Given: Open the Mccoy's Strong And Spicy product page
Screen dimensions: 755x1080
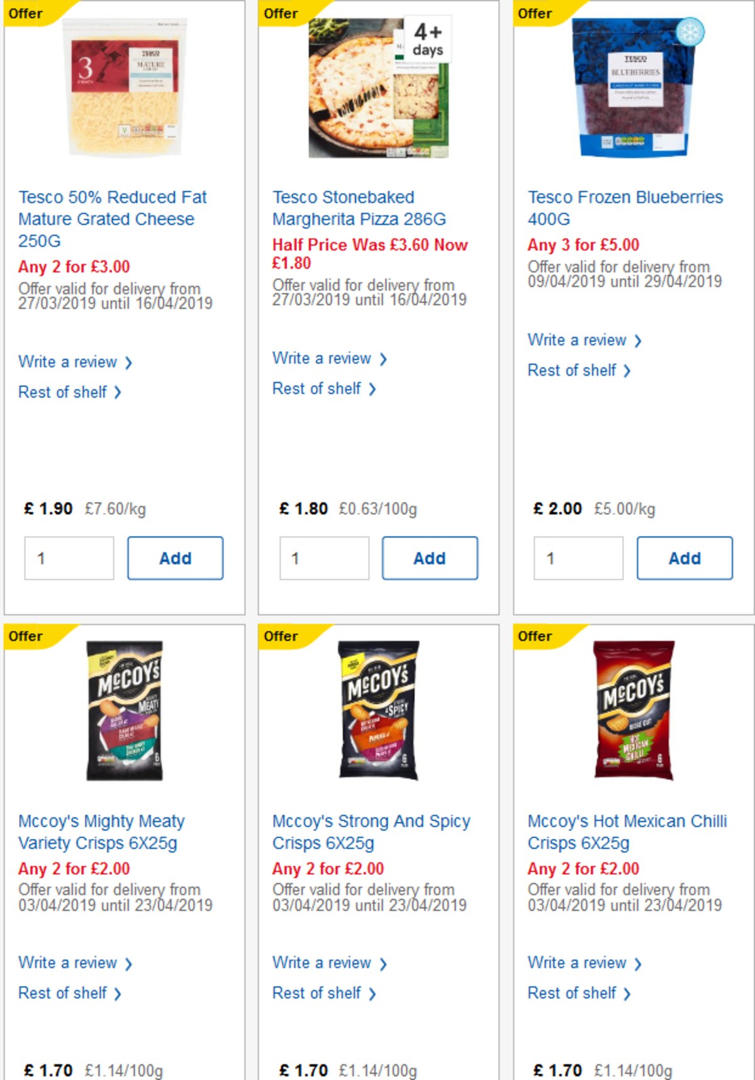Looking at the screenshot, I should click(370, 832).
